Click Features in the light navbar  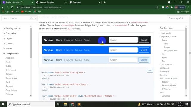[69, 60]
